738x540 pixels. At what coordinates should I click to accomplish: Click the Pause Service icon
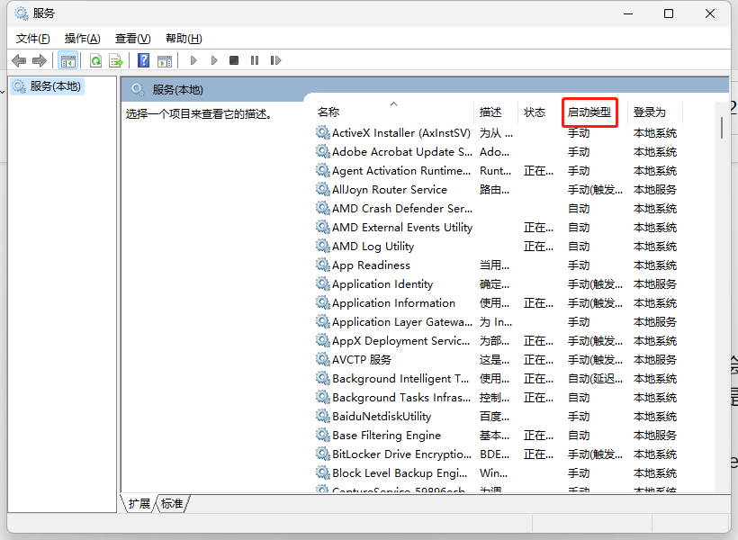click(x=256, y=59)
